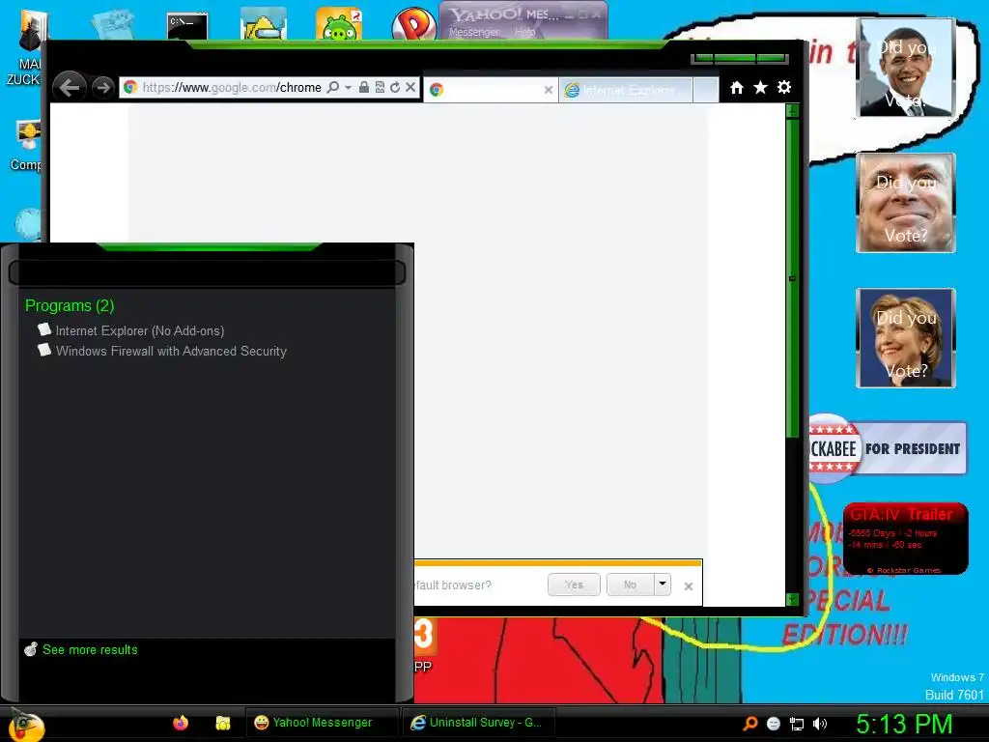The height and width of the screenshot is (742, 989).
Task: Open a new blank browser tab
Action: coord(706,90)
